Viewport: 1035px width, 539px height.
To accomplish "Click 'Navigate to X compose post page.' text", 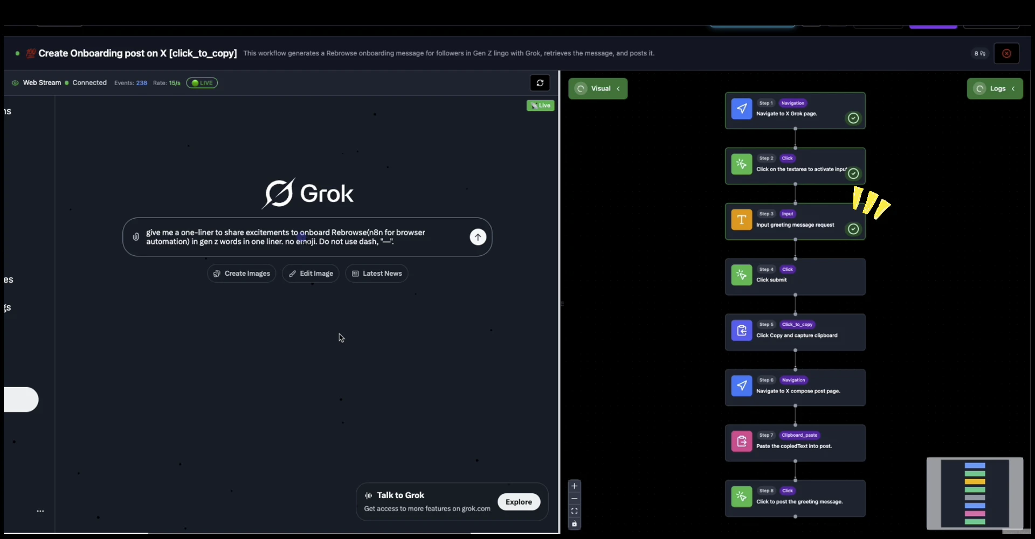I will click(798, 391).
